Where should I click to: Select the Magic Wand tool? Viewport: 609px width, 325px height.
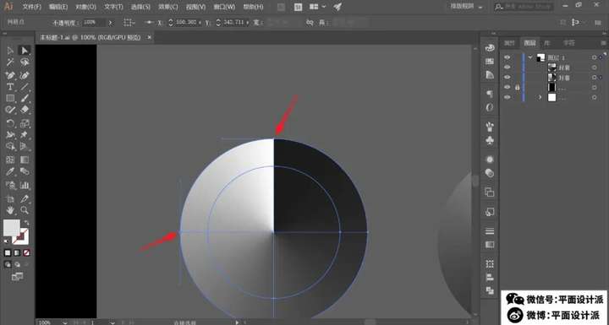10,62
